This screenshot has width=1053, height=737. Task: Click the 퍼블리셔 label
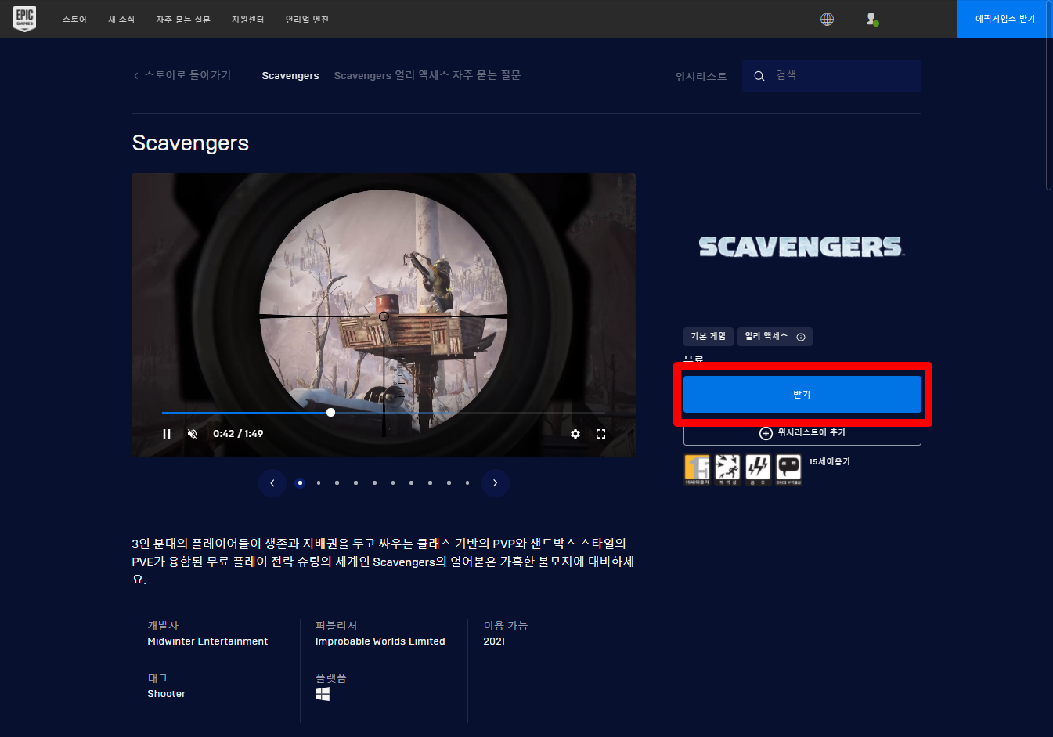pyautogui.click(x=337, y=626)
